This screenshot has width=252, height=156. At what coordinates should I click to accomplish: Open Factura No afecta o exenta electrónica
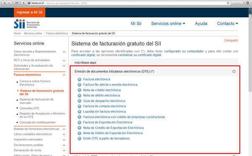click(x=110, y=85)
